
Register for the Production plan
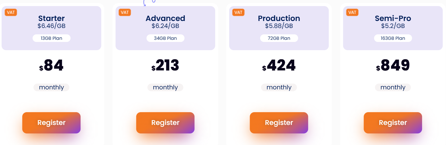279,123
